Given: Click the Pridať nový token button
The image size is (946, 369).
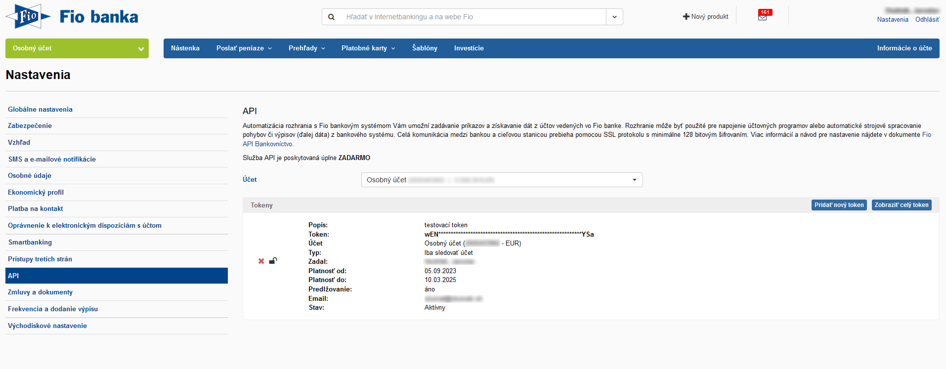Looking at the screenshot, I should click(x=839, y=205).
